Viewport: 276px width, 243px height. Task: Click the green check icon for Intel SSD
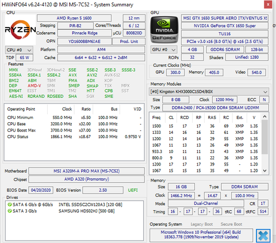pyautogui.click(x=10, y=205)
